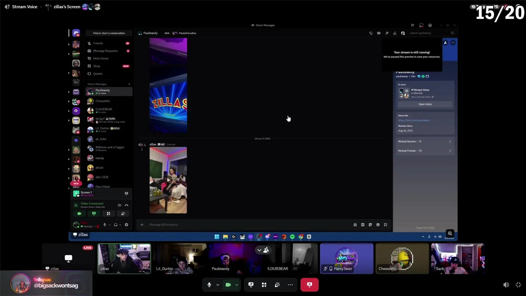Open the kick.com link in About Me
Image resolution: width=526 pixels, height=296 pixels.
414,120
